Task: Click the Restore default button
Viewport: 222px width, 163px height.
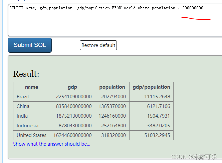Action: click(x=98, y=45)
